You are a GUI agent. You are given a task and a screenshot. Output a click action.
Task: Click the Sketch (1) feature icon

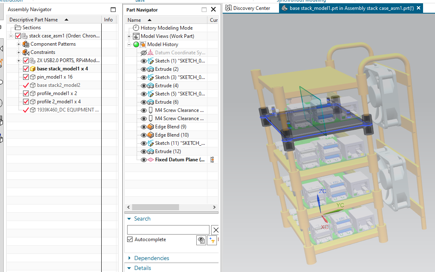[x=151, y=61]
